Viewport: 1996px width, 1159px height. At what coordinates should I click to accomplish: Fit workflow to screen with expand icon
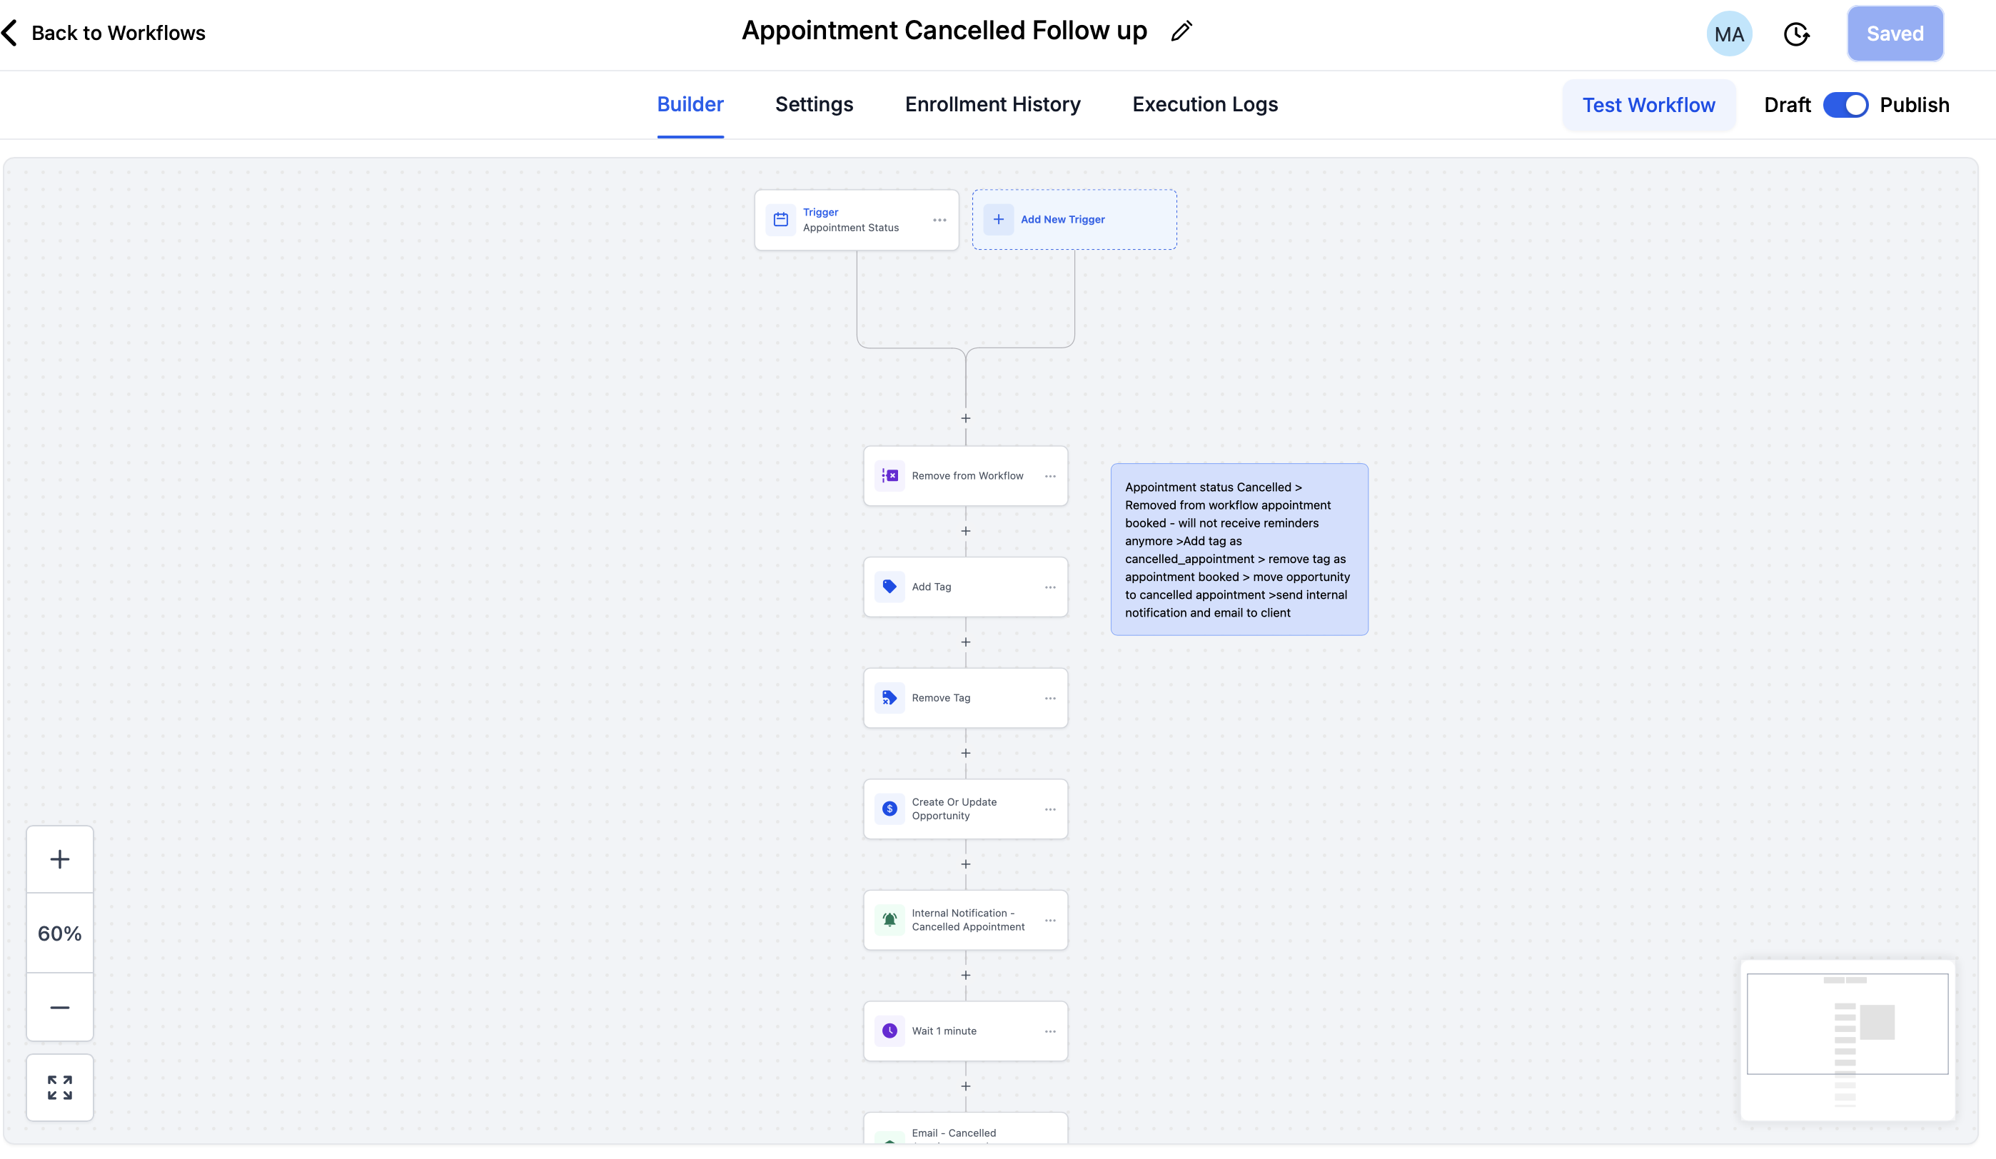tap(60, 1087)
